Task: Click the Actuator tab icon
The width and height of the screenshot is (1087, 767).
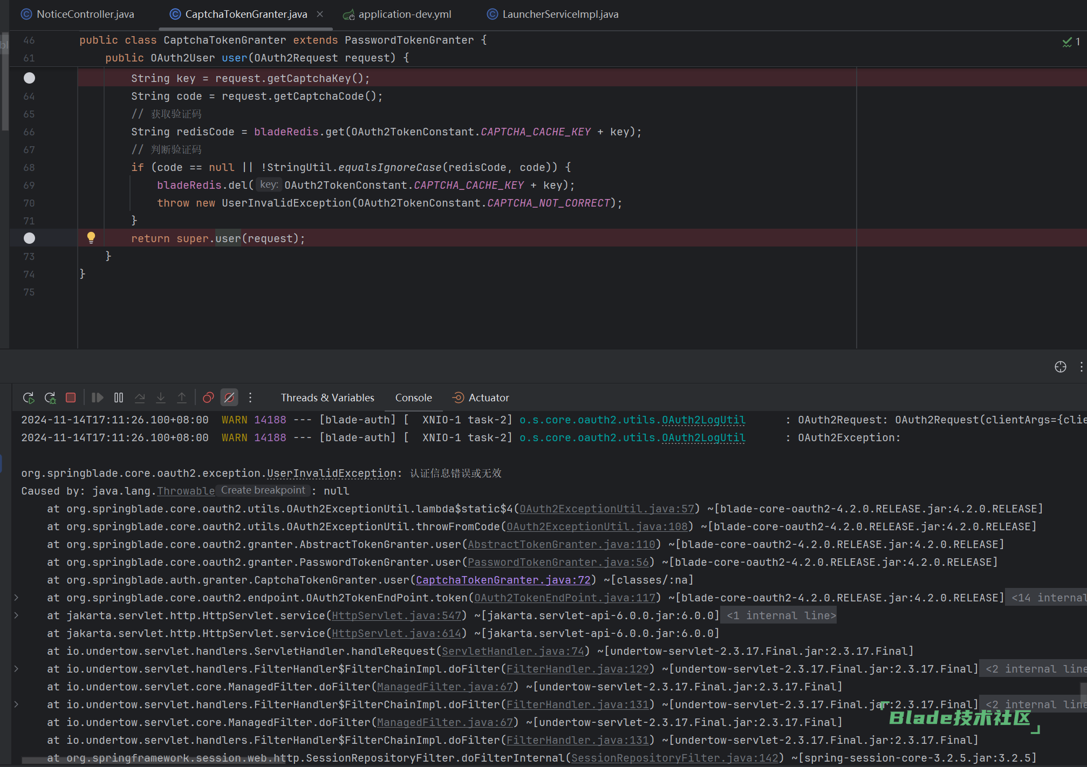Action: click(x=458, y=398)
